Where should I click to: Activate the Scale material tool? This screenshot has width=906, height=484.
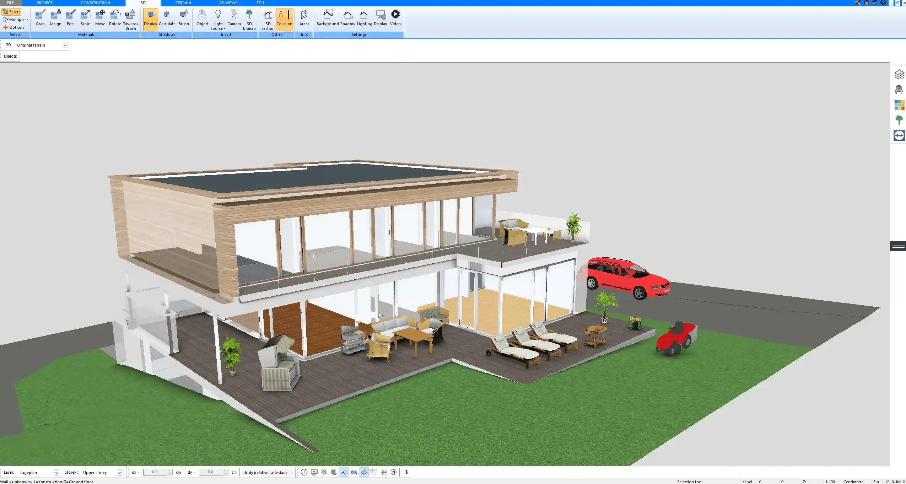click(x=85, y=17)
